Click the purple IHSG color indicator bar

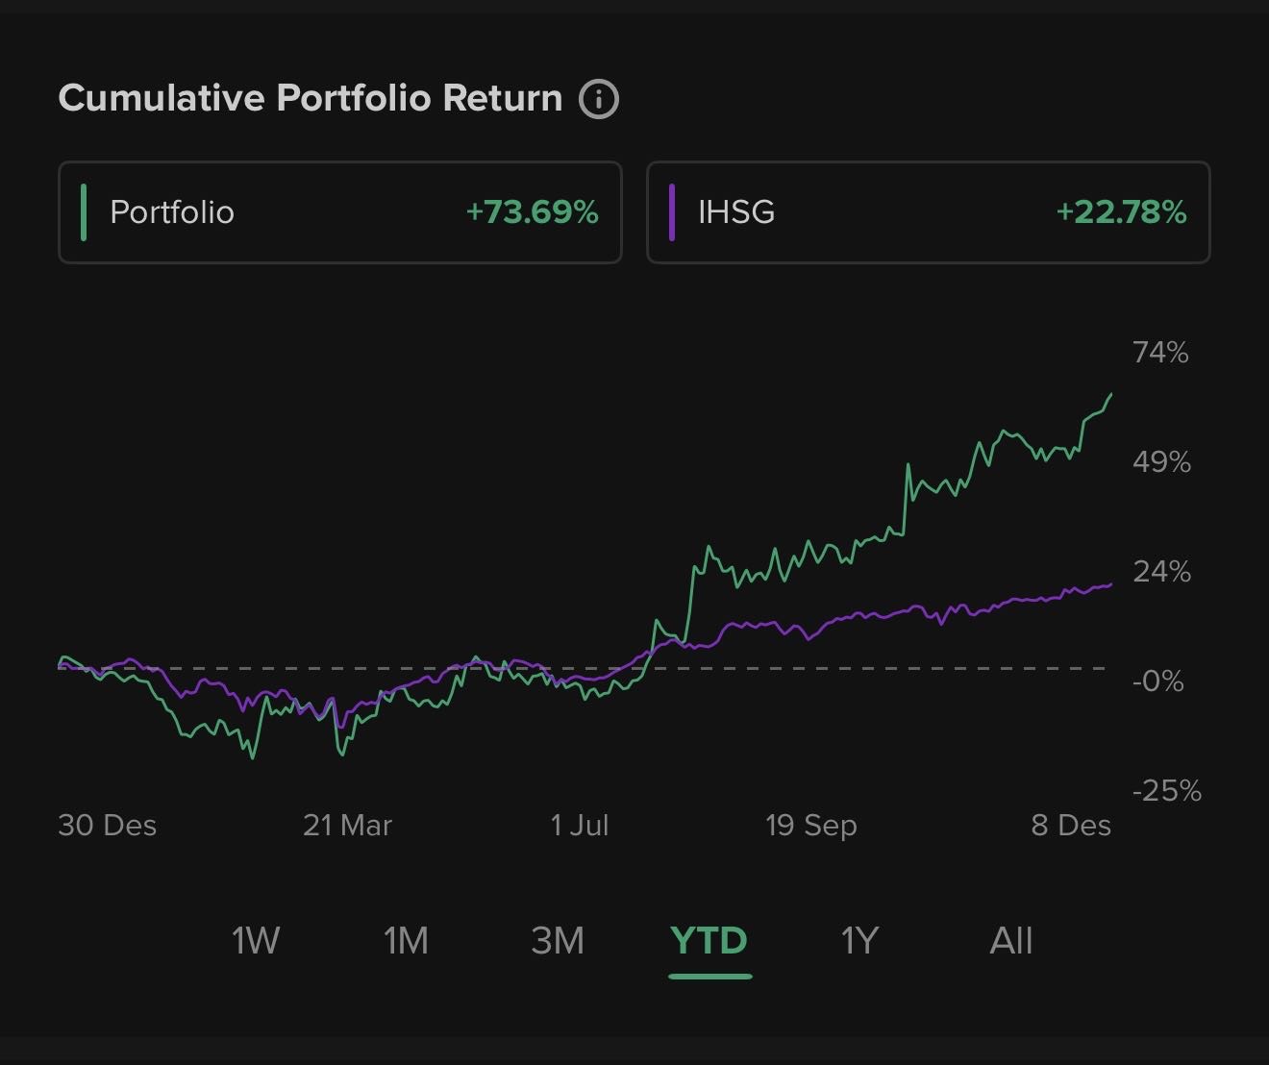(672, 212)
